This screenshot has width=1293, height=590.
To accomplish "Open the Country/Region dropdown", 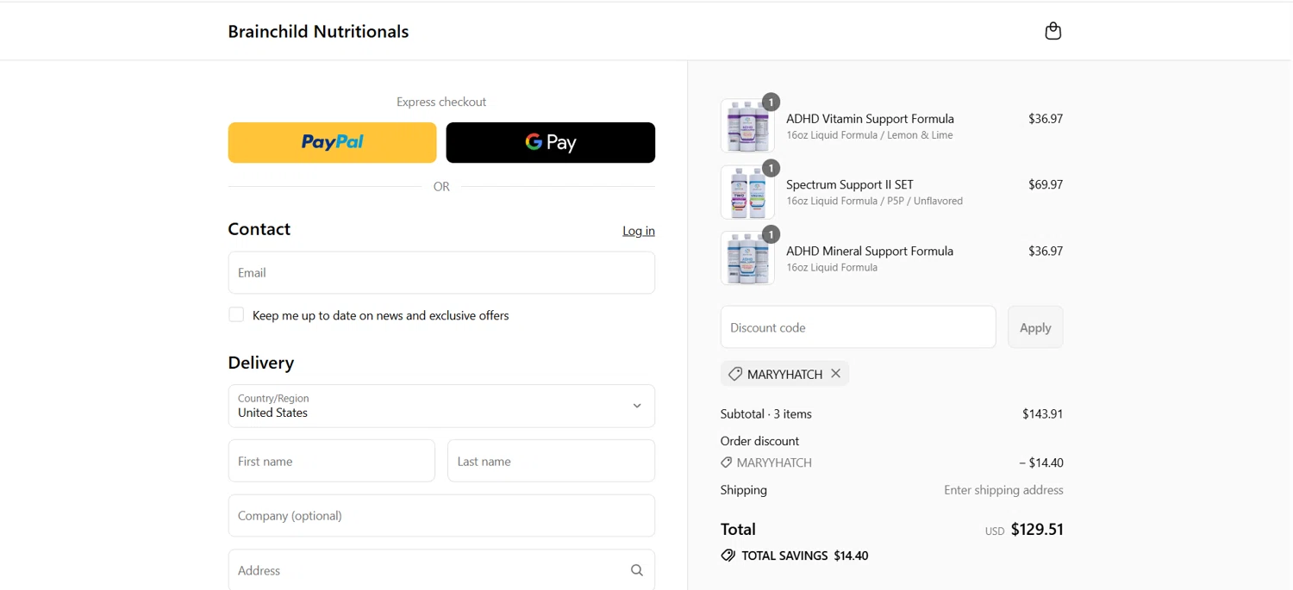I will click(x=441, y=406).
